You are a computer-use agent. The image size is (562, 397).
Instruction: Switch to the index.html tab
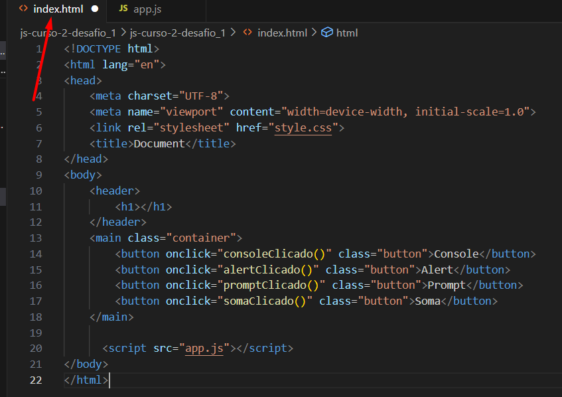click(x=58, y=9)
